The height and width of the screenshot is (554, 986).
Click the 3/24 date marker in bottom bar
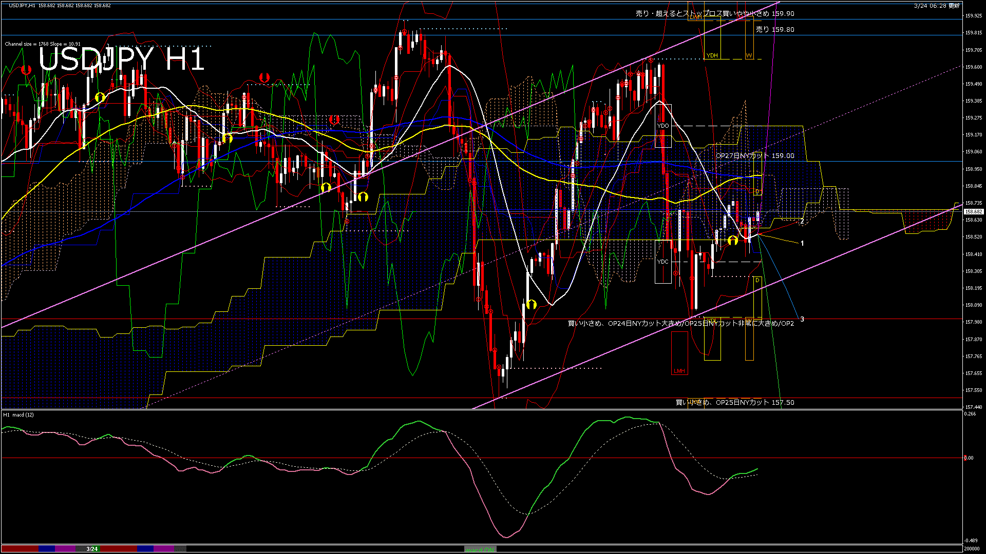click(92, 549)
